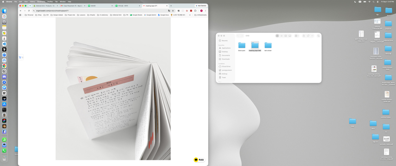Select the talk sticker folder in Finder
The image size is (396, 166).
coord(268,47)
